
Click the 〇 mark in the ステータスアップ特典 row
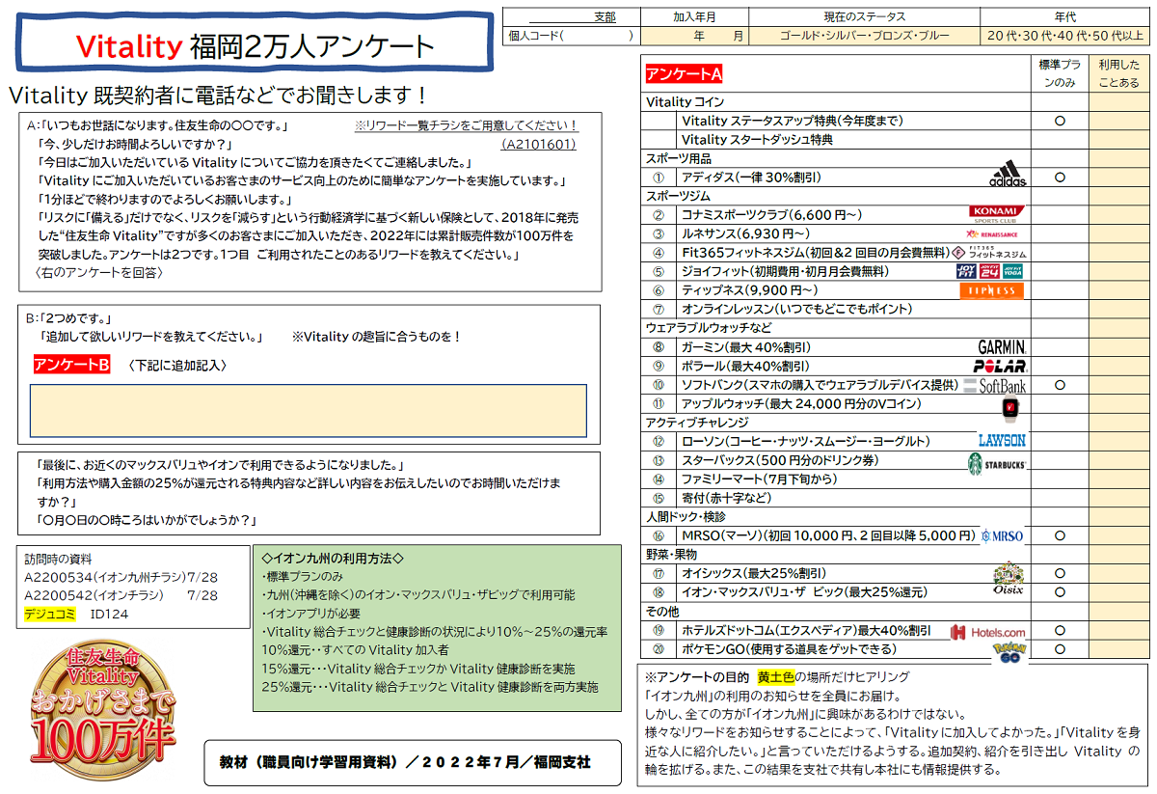click(1060, 121)
